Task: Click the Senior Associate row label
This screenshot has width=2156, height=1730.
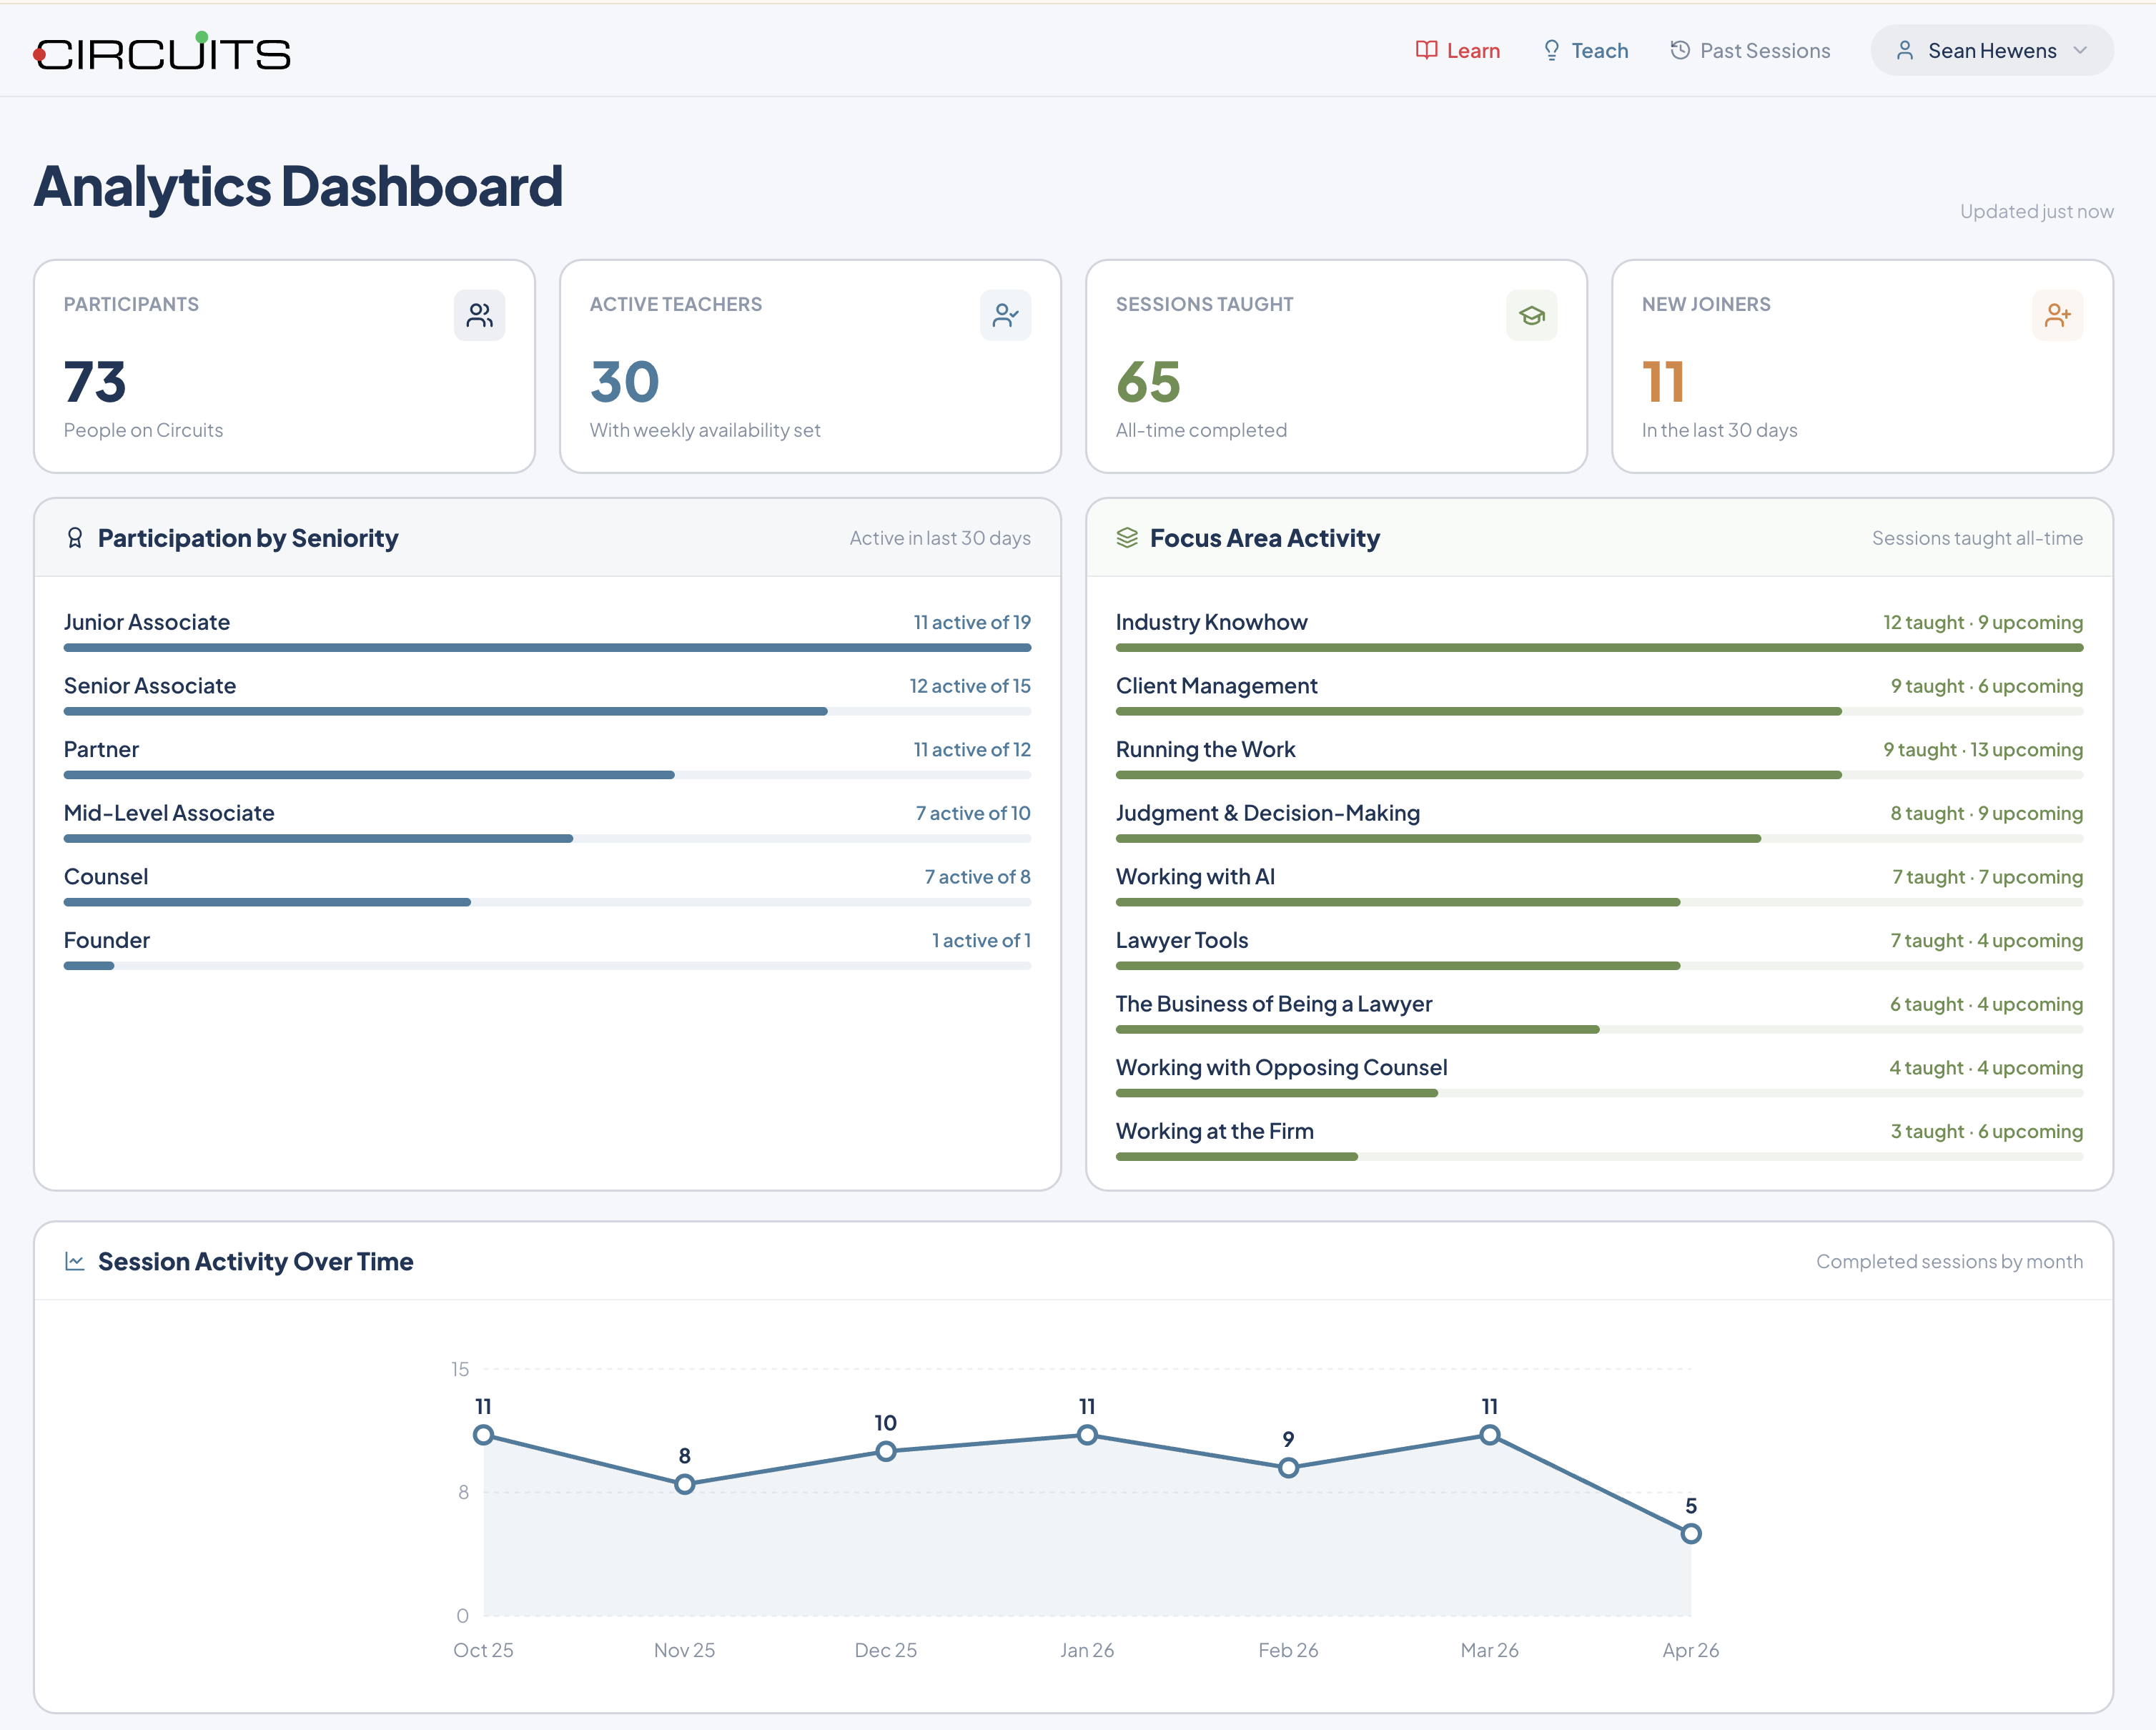Action: (x=150, y=686)
